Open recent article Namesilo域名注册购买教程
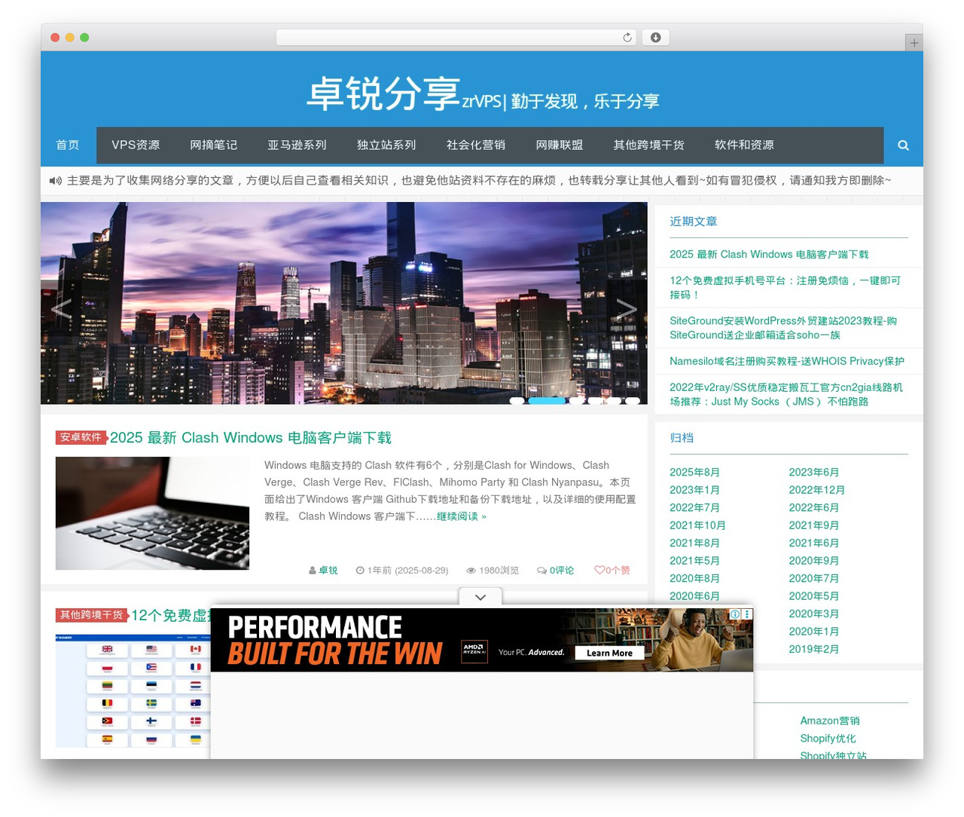Viewport: 964px width, 817px height. (x=787, y=361)
